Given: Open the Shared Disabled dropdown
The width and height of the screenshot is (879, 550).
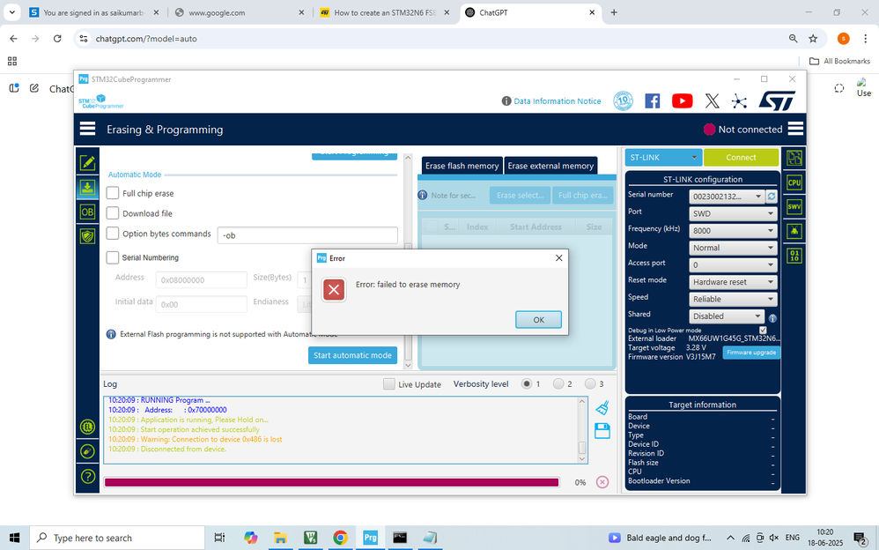Looking at the screenshot, I should coord(727,316).
